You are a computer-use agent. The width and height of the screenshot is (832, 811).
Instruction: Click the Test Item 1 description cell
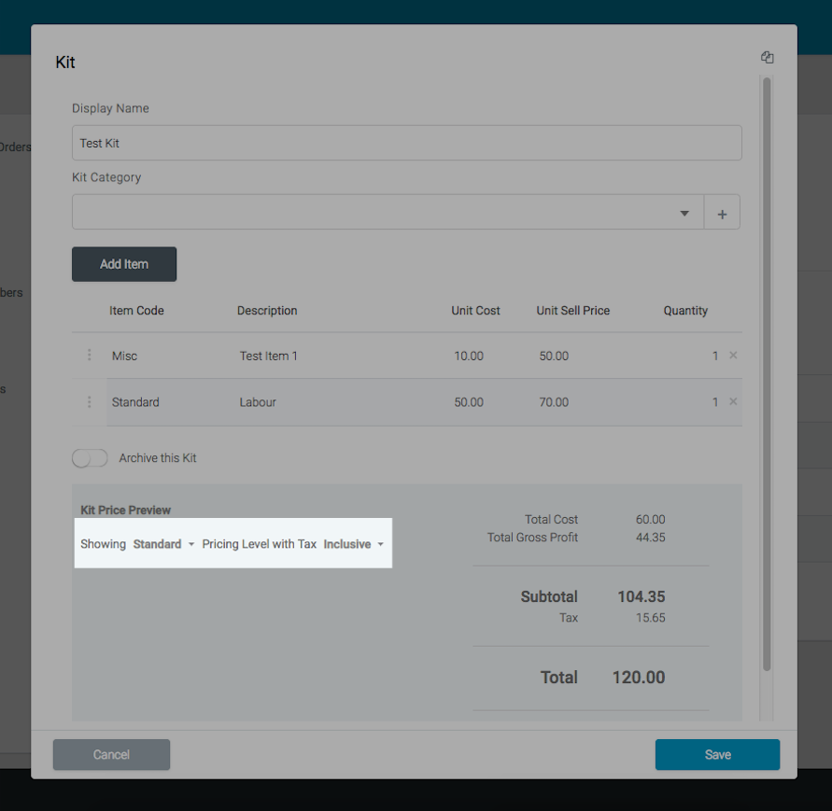[x=269, y=356]
